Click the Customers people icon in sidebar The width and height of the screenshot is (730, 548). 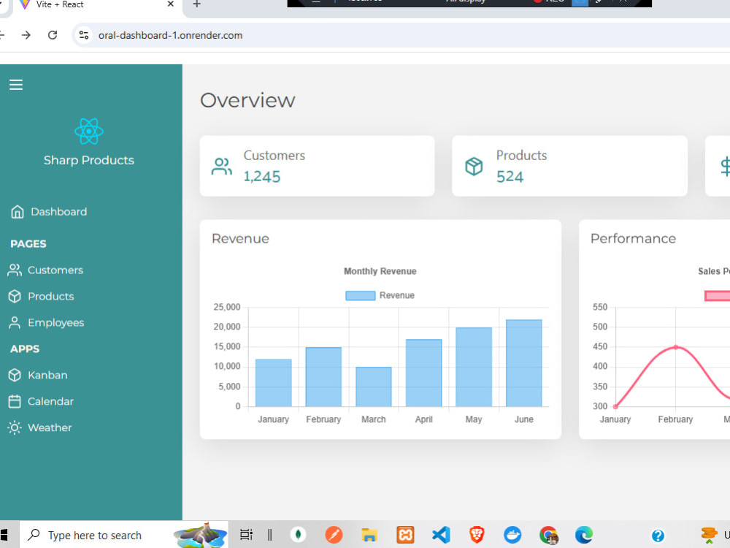(15, 270)
